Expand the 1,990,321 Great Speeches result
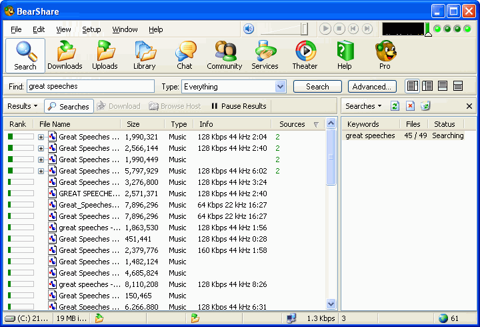 41,137
